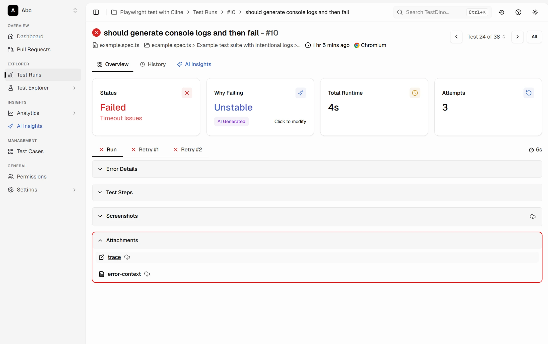Screen dimensions: 548x344
Task: Click the Why Failing AI sparkle icon
Action: (301, 93)
